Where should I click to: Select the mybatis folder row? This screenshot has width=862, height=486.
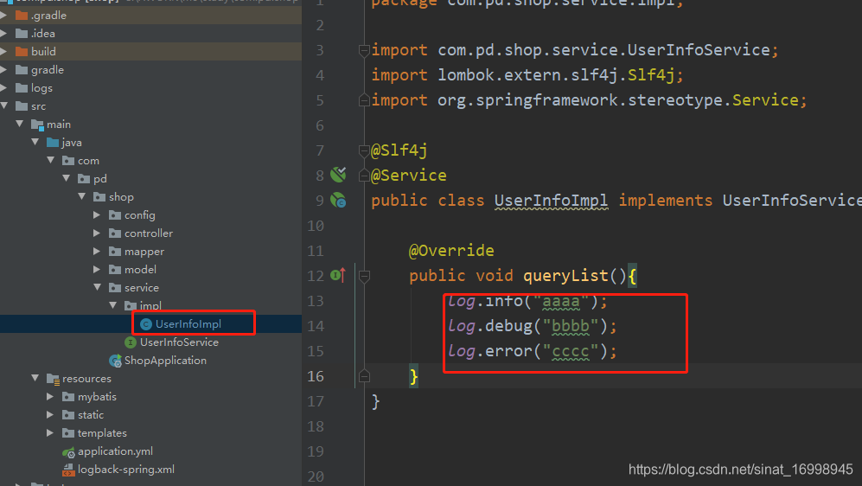coord(150,397)
